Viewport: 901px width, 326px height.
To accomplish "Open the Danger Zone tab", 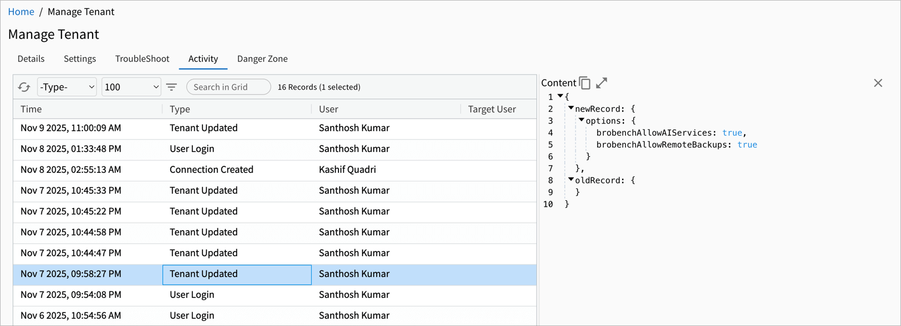I will coord(262,58).
